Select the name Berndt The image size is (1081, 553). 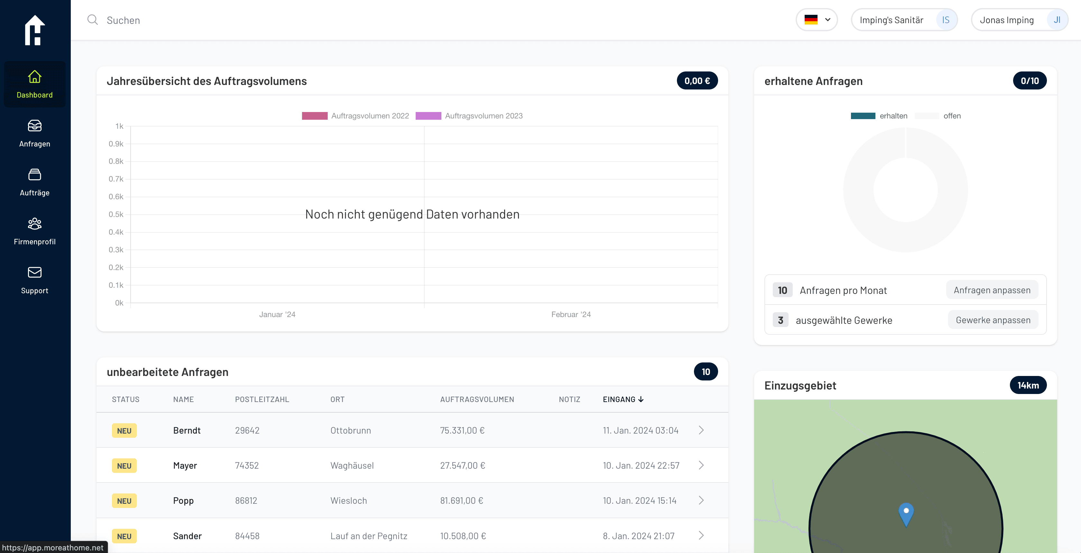tap(187, 430)
